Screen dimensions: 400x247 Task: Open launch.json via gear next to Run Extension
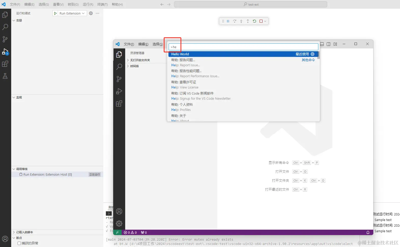tap(91, 13)
